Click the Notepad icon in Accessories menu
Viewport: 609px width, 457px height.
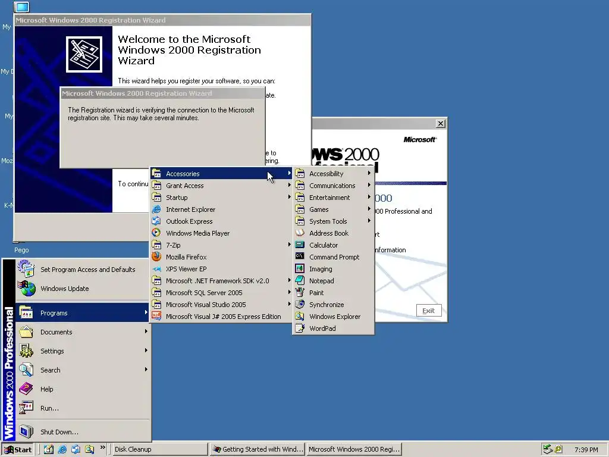pos(300,280)
